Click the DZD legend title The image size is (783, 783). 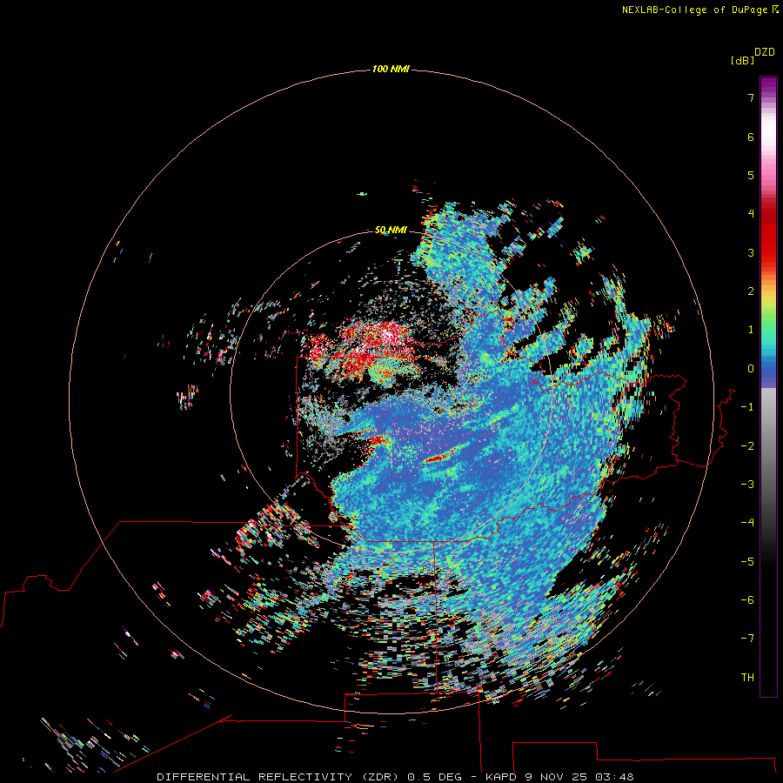pyautogui.click(x=765, y=52)
